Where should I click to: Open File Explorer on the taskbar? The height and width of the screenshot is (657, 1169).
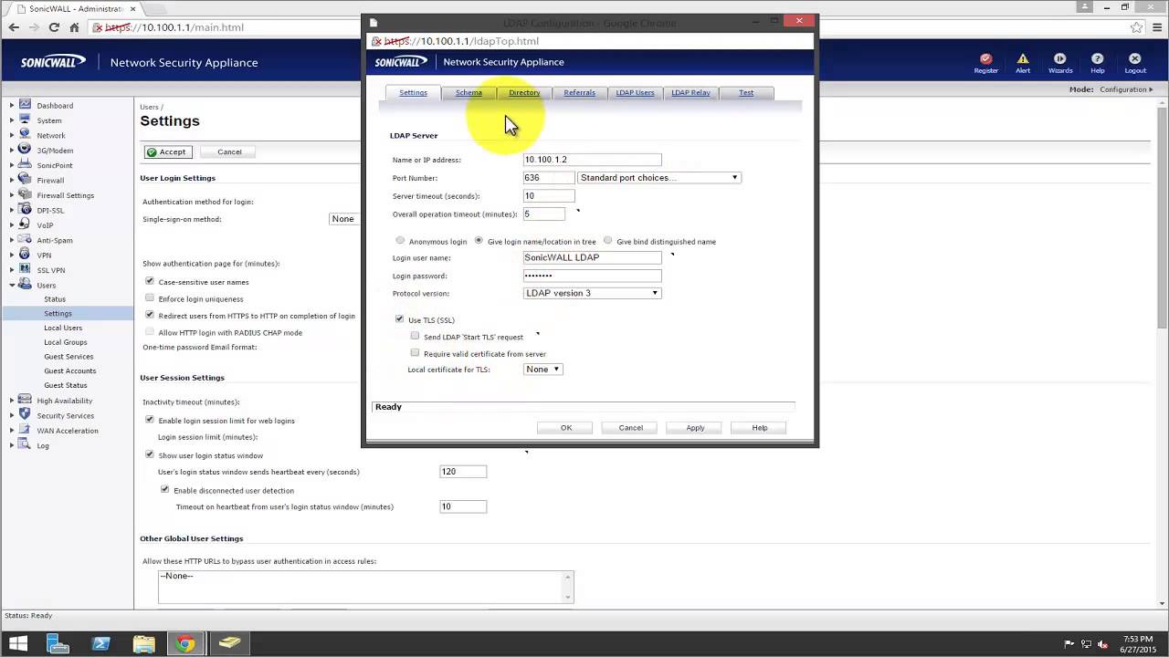143,644
